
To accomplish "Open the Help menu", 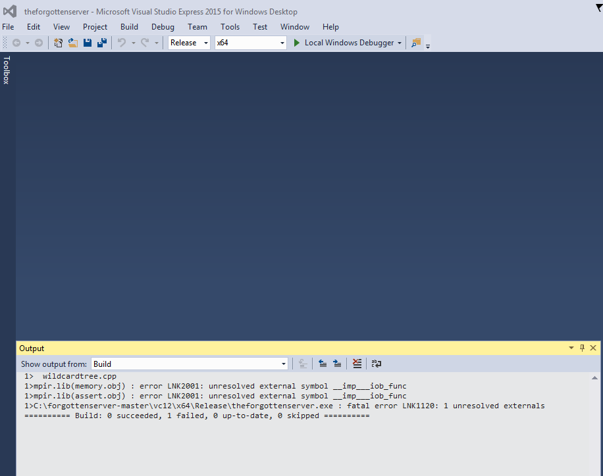I will tap(330, 27).
